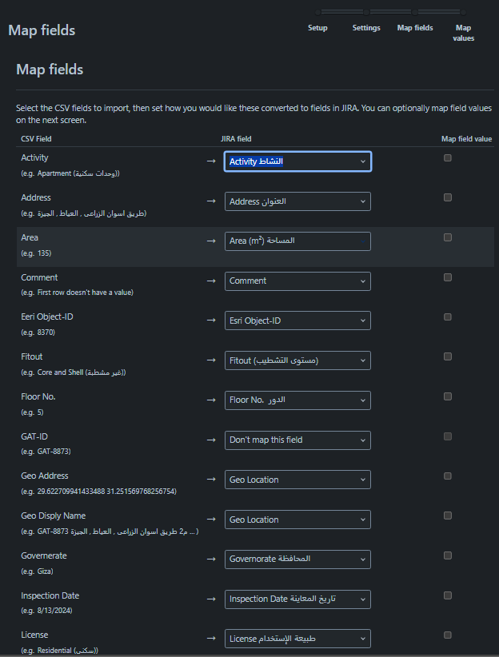Open the Floor No. JIRA field dropdown
The width and height of the screenshot is (499, 657).
pyautogui.click(x=297, y=400)
